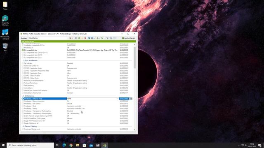Click the small button beside the highlighted hex value

pyautogui.click(x=131, y=99)
